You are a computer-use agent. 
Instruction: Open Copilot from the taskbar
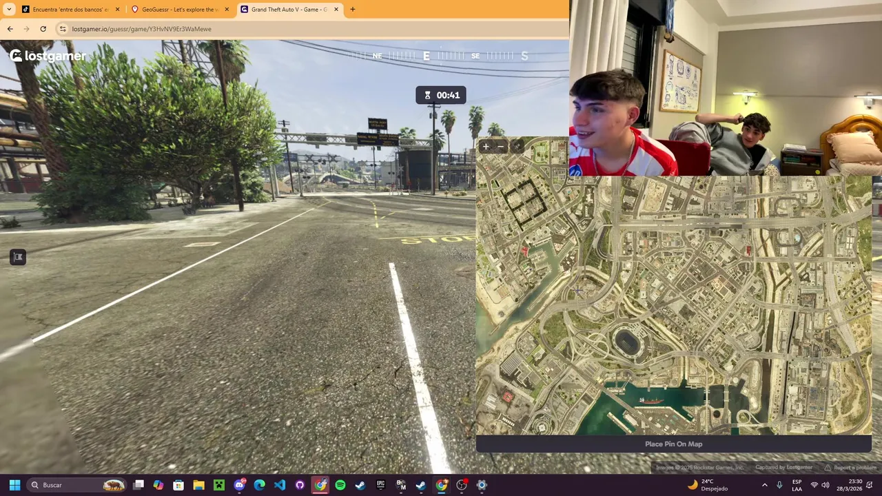pyautogui.click(x=158, y=485)
